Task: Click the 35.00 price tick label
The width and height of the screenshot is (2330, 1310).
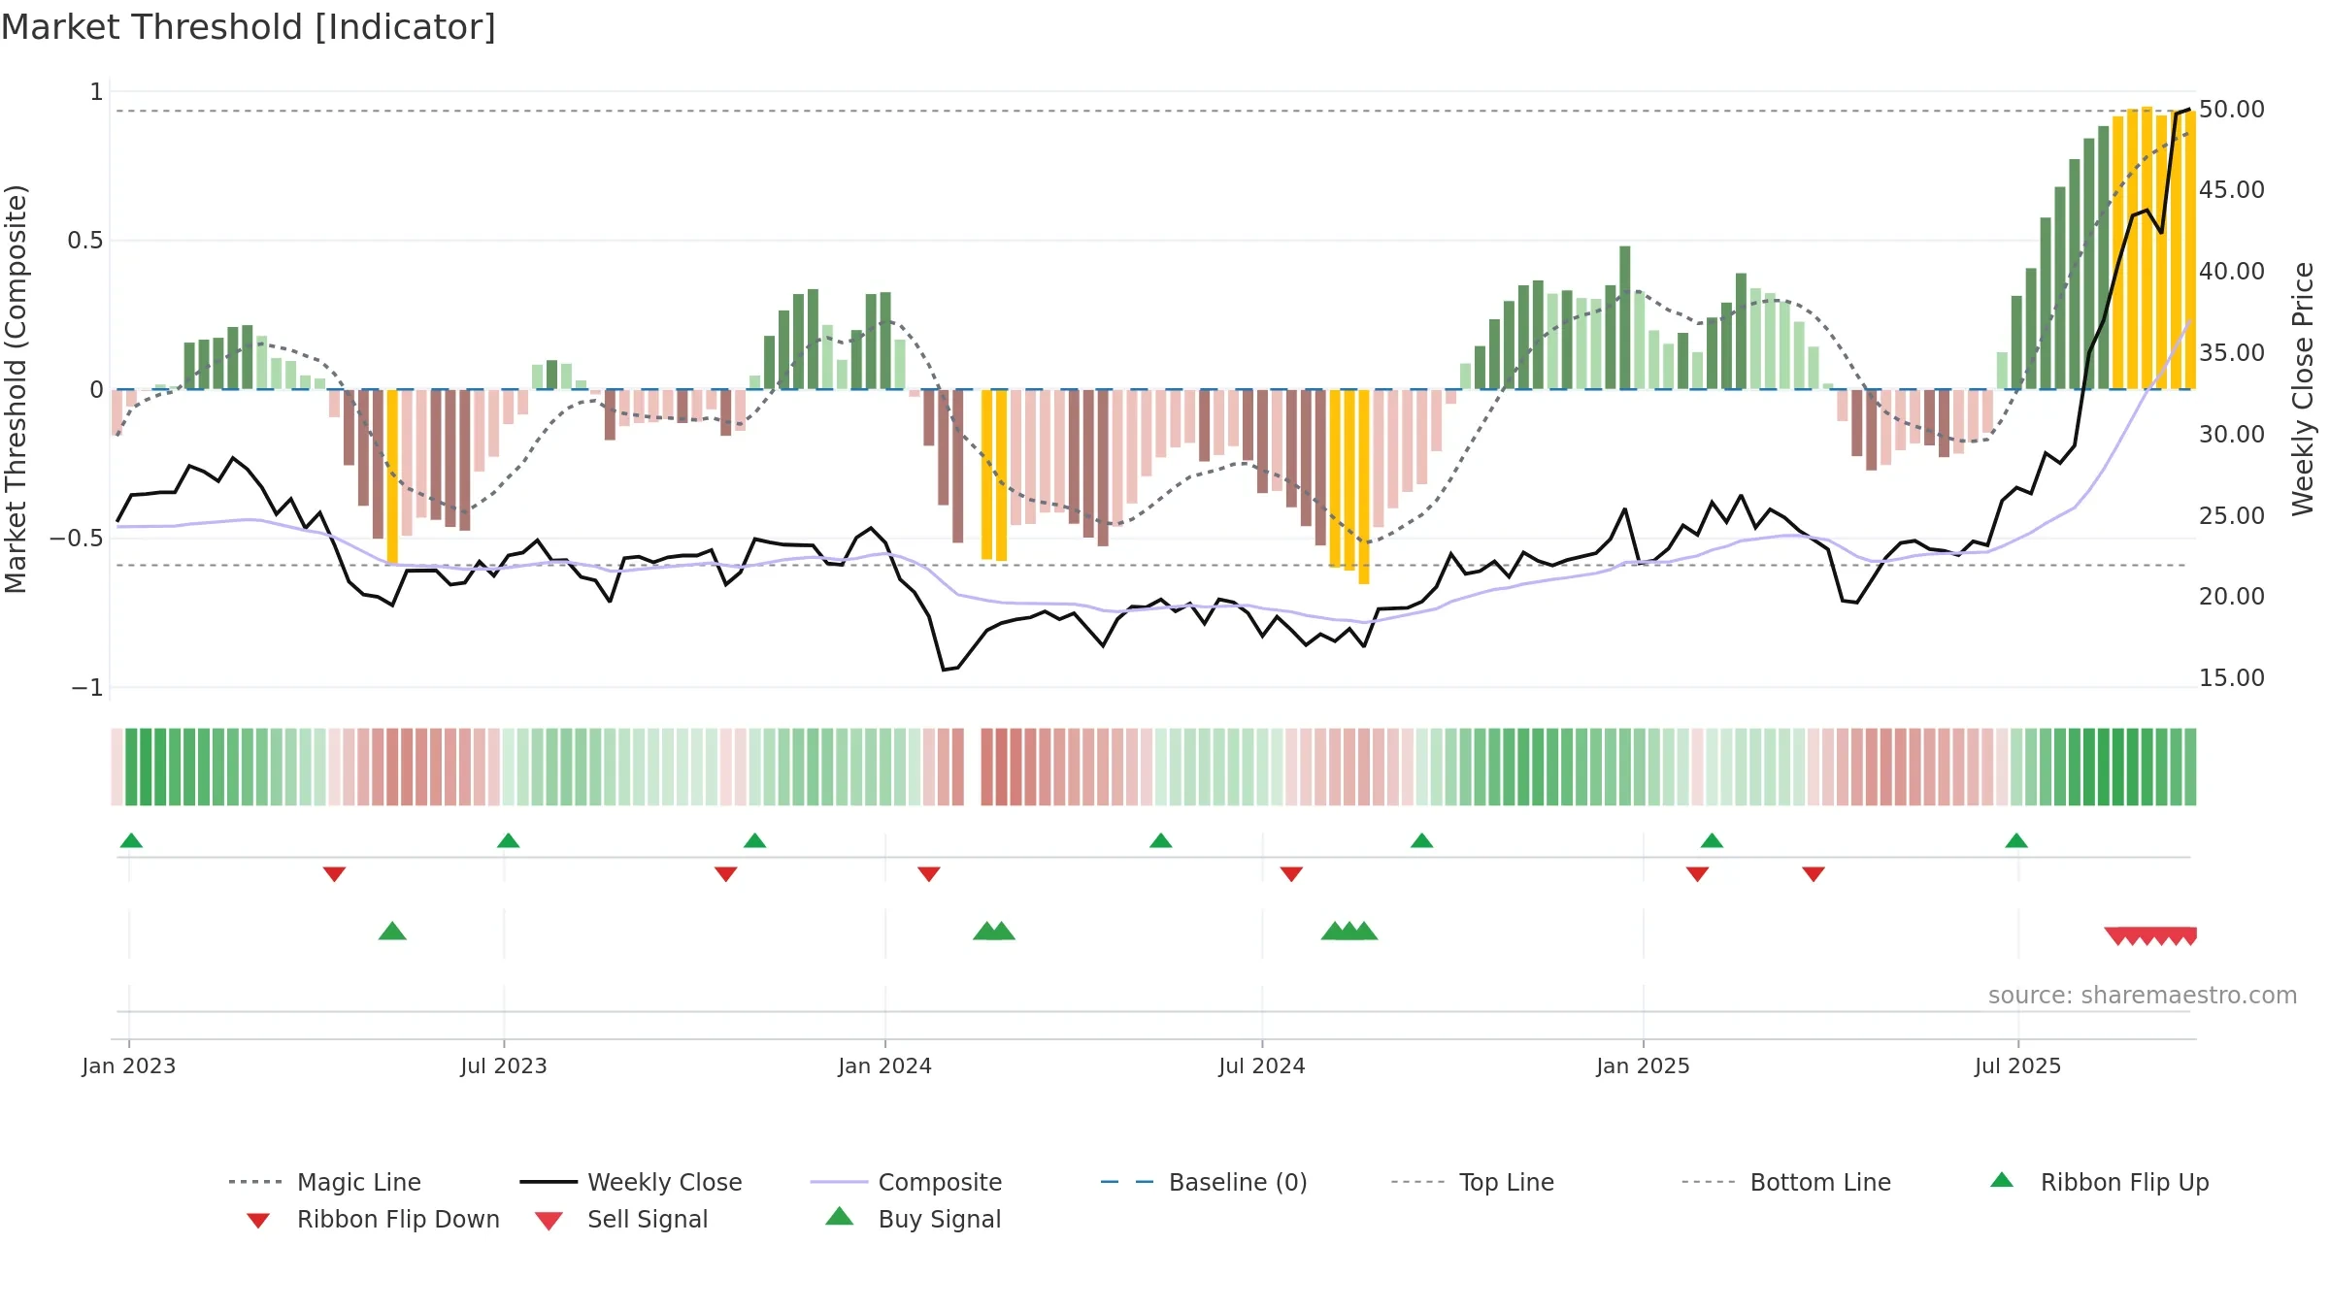Action: (x=2231, y=353)
